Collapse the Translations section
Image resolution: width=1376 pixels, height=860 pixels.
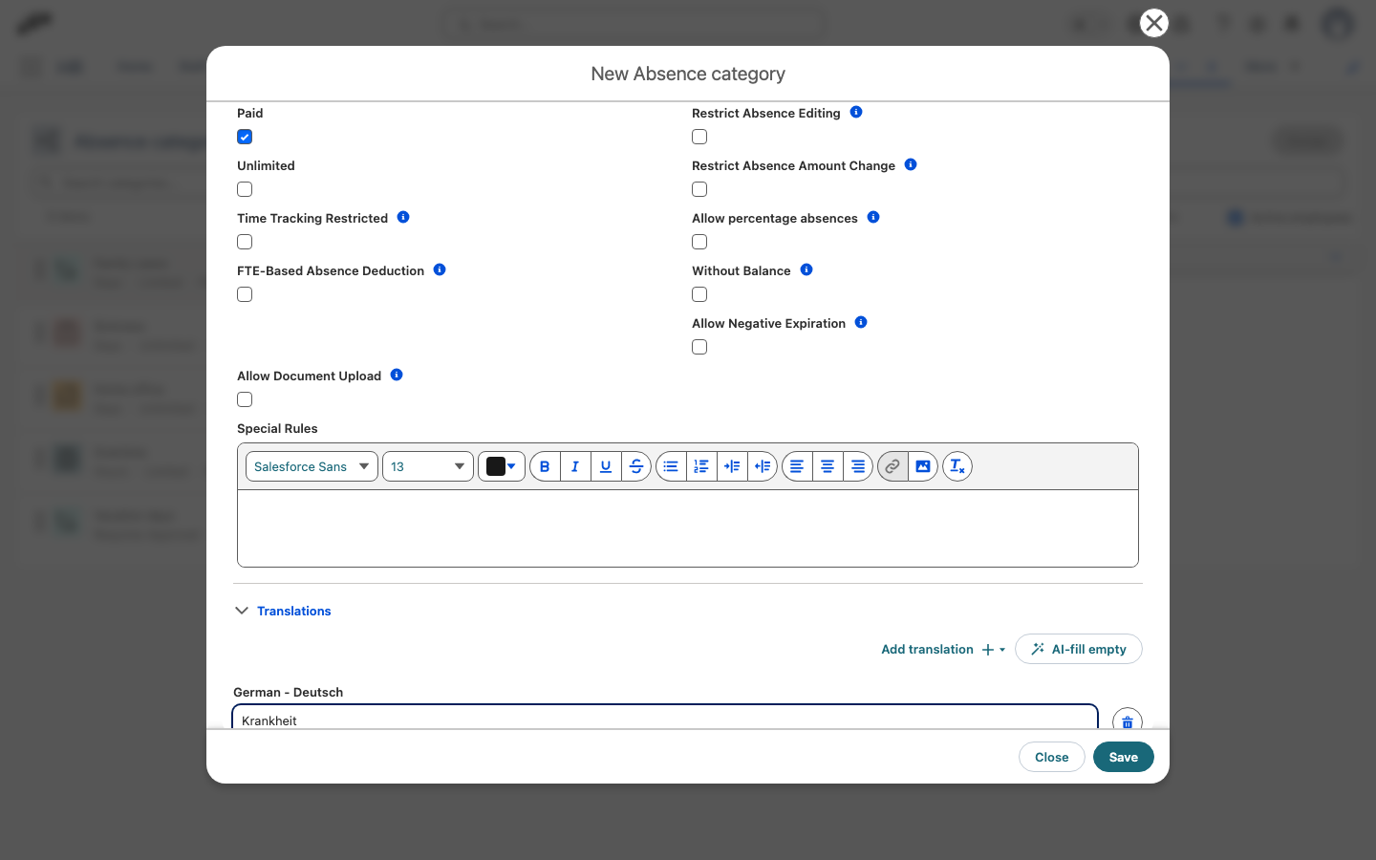(x=283, y=611)
